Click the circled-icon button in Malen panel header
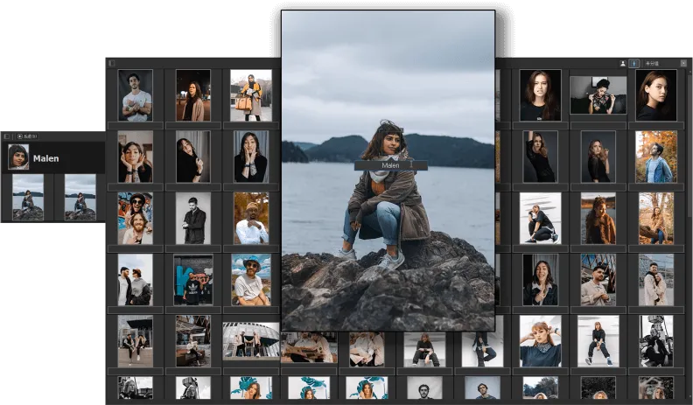693x405 pixels. (x=27, y=136)
